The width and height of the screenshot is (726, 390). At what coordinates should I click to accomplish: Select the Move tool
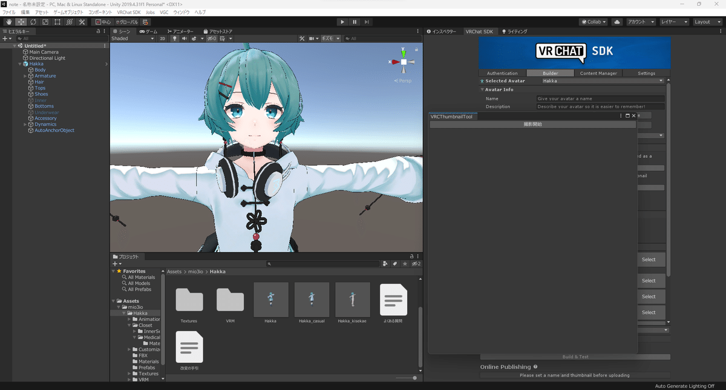pos(21,22)
